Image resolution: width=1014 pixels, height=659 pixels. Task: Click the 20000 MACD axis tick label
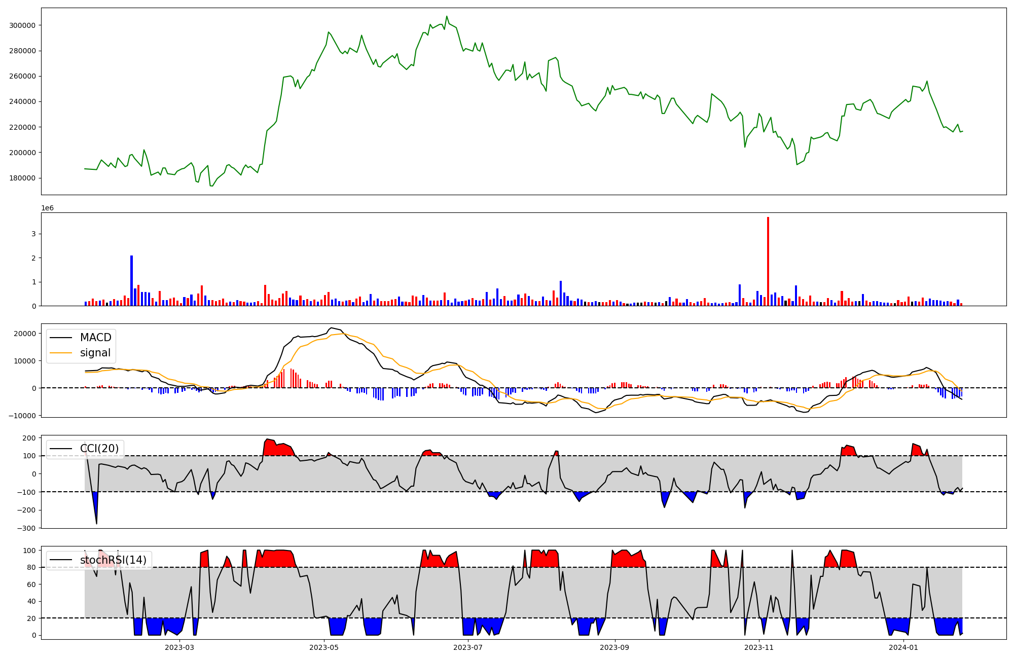(x=24, y=334)
